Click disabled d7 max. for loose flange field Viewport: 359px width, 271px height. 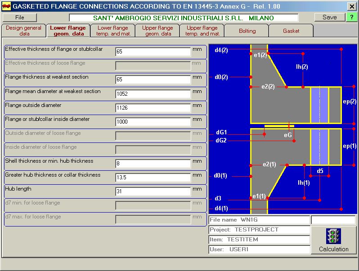coord(153,219)
